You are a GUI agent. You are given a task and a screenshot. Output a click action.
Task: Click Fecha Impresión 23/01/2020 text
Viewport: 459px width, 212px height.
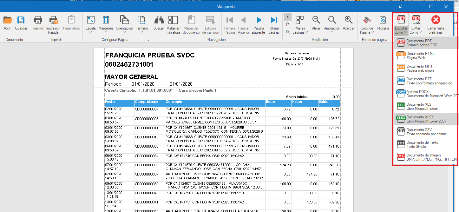296,59
